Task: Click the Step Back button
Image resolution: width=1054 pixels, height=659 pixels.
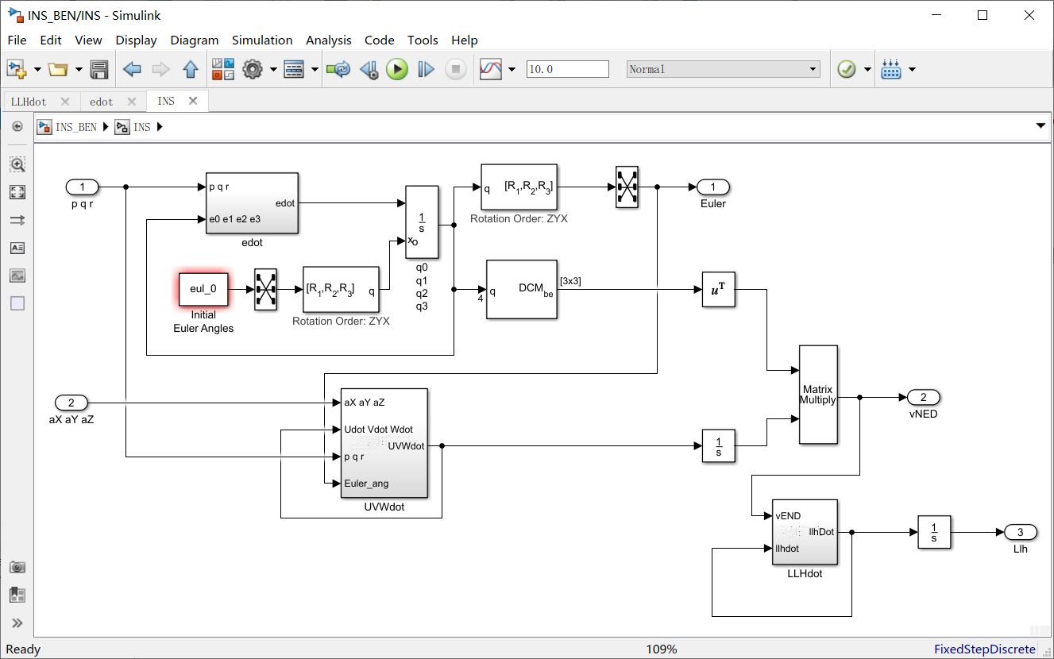Action: (369, 69)
